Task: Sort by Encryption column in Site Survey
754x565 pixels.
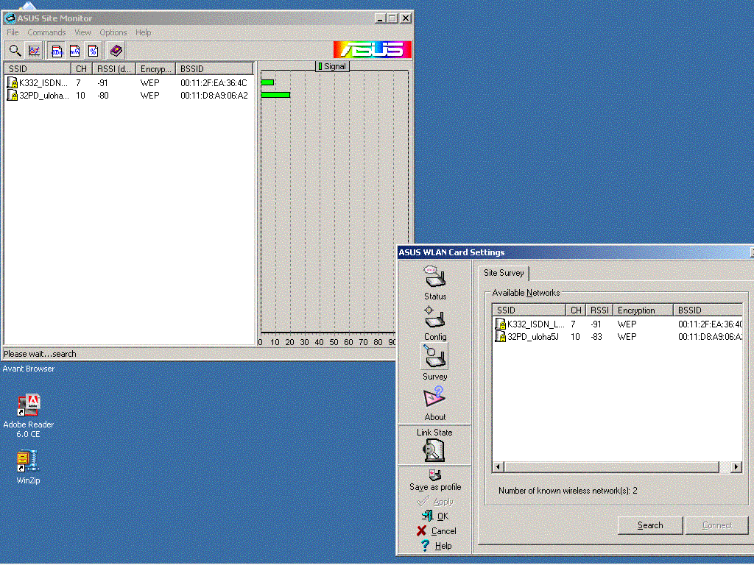Action: click(x=643, y=310)
